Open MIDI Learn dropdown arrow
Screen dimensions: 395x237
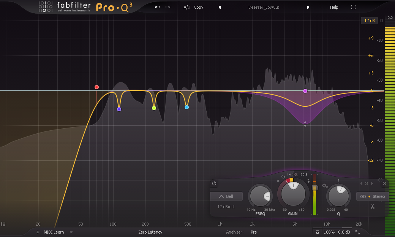tap(71, 232)
